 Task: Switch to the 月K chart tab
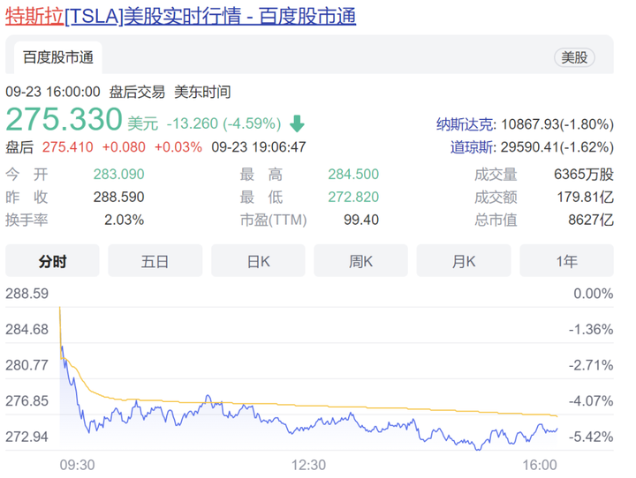(464, 261)
